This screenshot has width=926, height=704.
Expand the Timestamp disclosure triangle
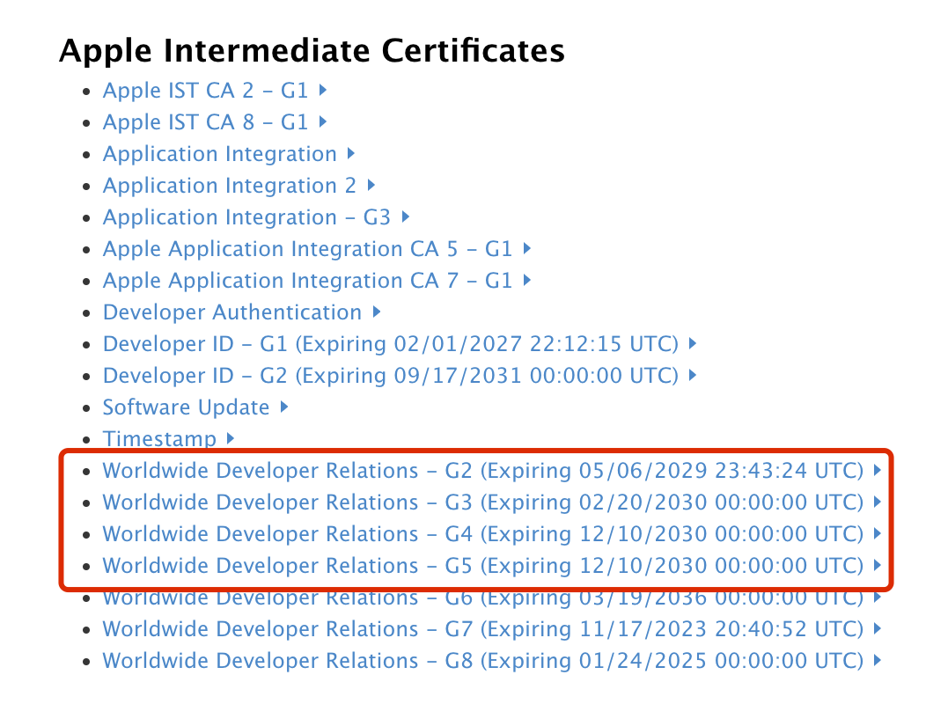[230, 437]
